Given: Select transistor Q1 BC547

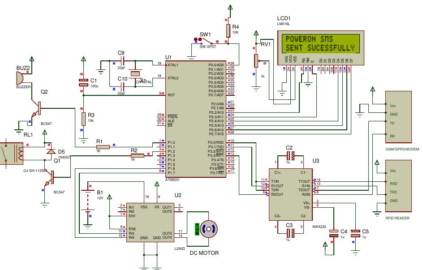Looking at the screenshot, I should point(50,178).
